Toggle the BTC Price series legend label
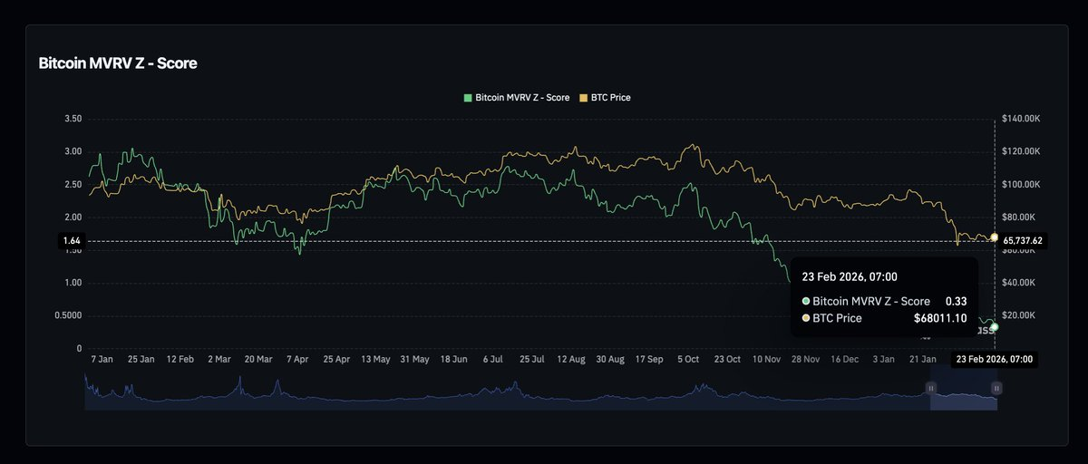The height and width of the screenshot is (464, 1088). click(610, 97)
